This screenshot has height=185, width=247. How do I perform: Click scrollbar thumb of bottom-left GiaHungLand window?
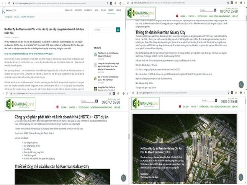(x=129, y=136)
